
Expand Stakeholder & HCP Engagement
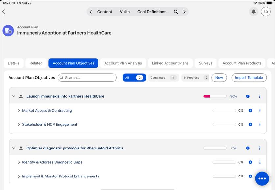pyautogui.click(x=19, y=124)
